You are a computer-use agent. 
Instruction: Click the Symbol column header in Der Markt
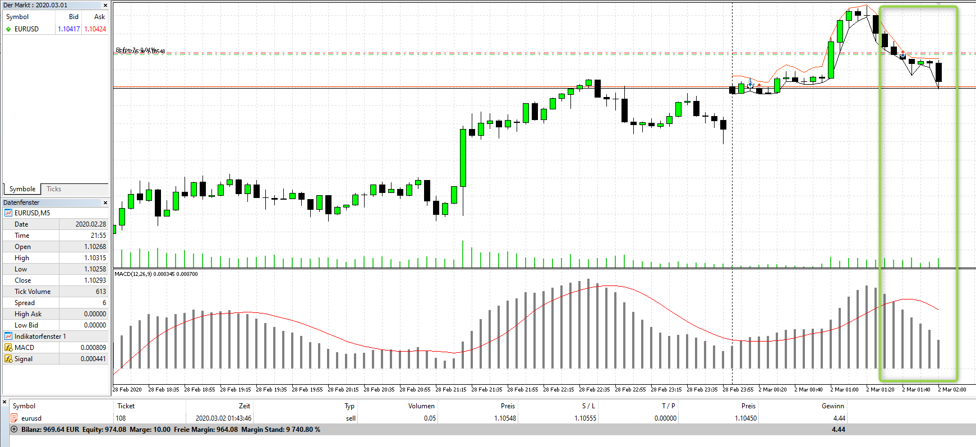pos(17,17)
